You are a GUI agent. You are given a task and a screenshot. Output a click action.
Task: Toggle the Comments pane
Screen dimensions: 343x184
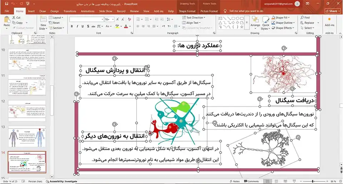click(x=251, y=182)
